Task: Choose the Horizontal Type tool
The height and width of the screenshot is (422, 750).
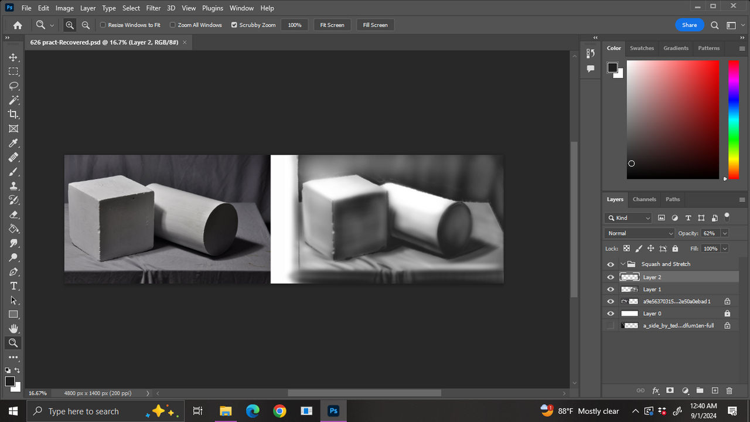Action: click(x=13, y=286)
